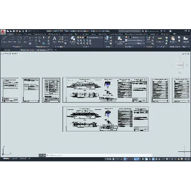Screen dimensions: 191x191
Task: Click New drawing in Quick Access toolbar
Action: click(8, 31)
